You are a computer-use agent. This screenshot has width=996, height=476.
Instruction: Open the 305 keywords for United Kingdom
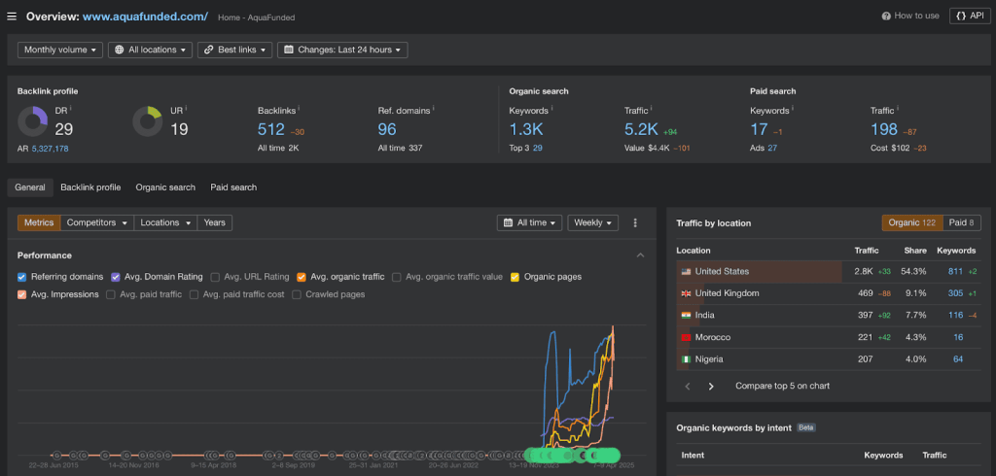(955, 293)
